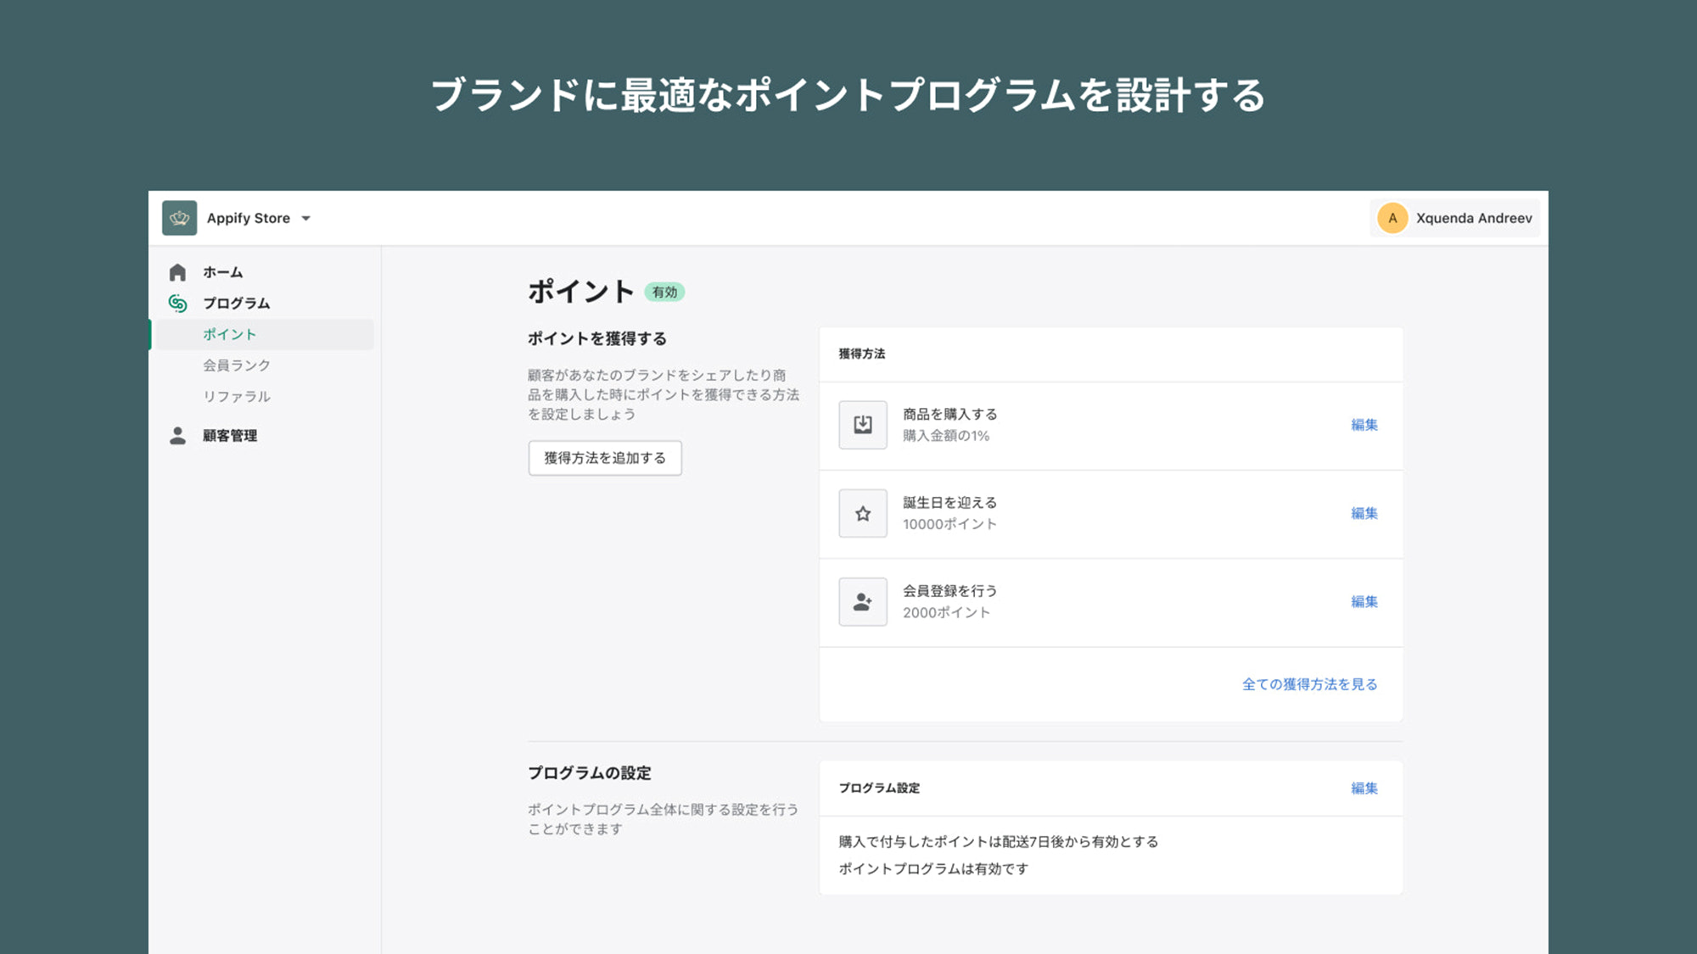Edit the 誕生日を迎える earning method
This screenshot has height=954, width=1697.
point(1364,513)
